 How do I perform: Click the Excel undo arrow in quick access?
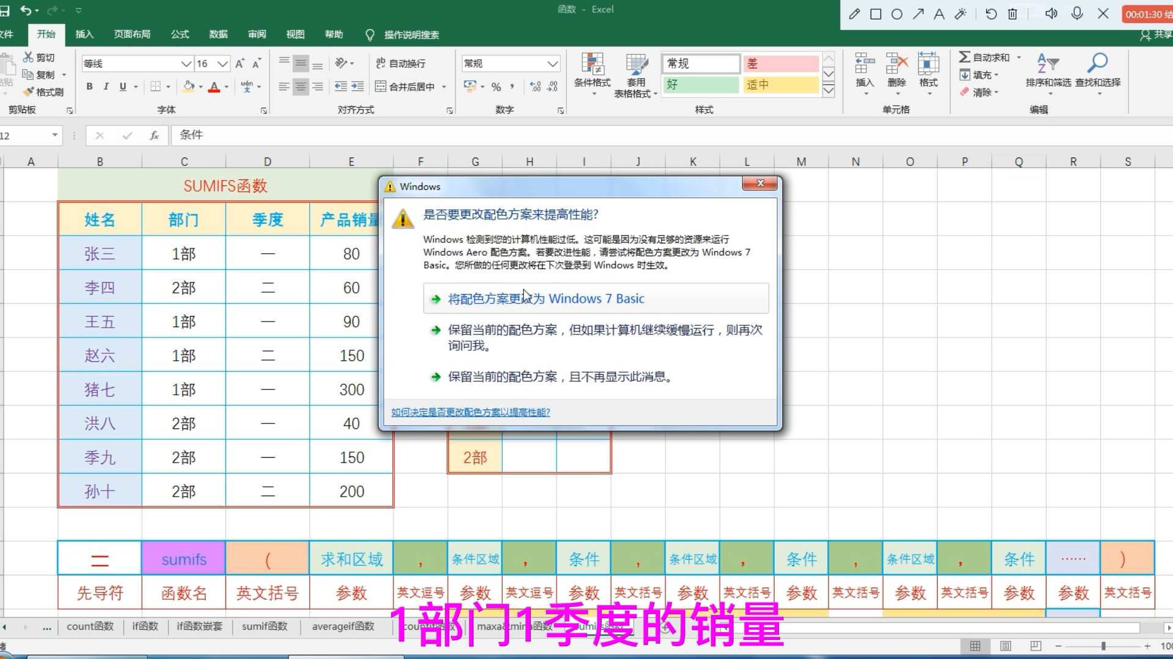(x=25, y=10)
